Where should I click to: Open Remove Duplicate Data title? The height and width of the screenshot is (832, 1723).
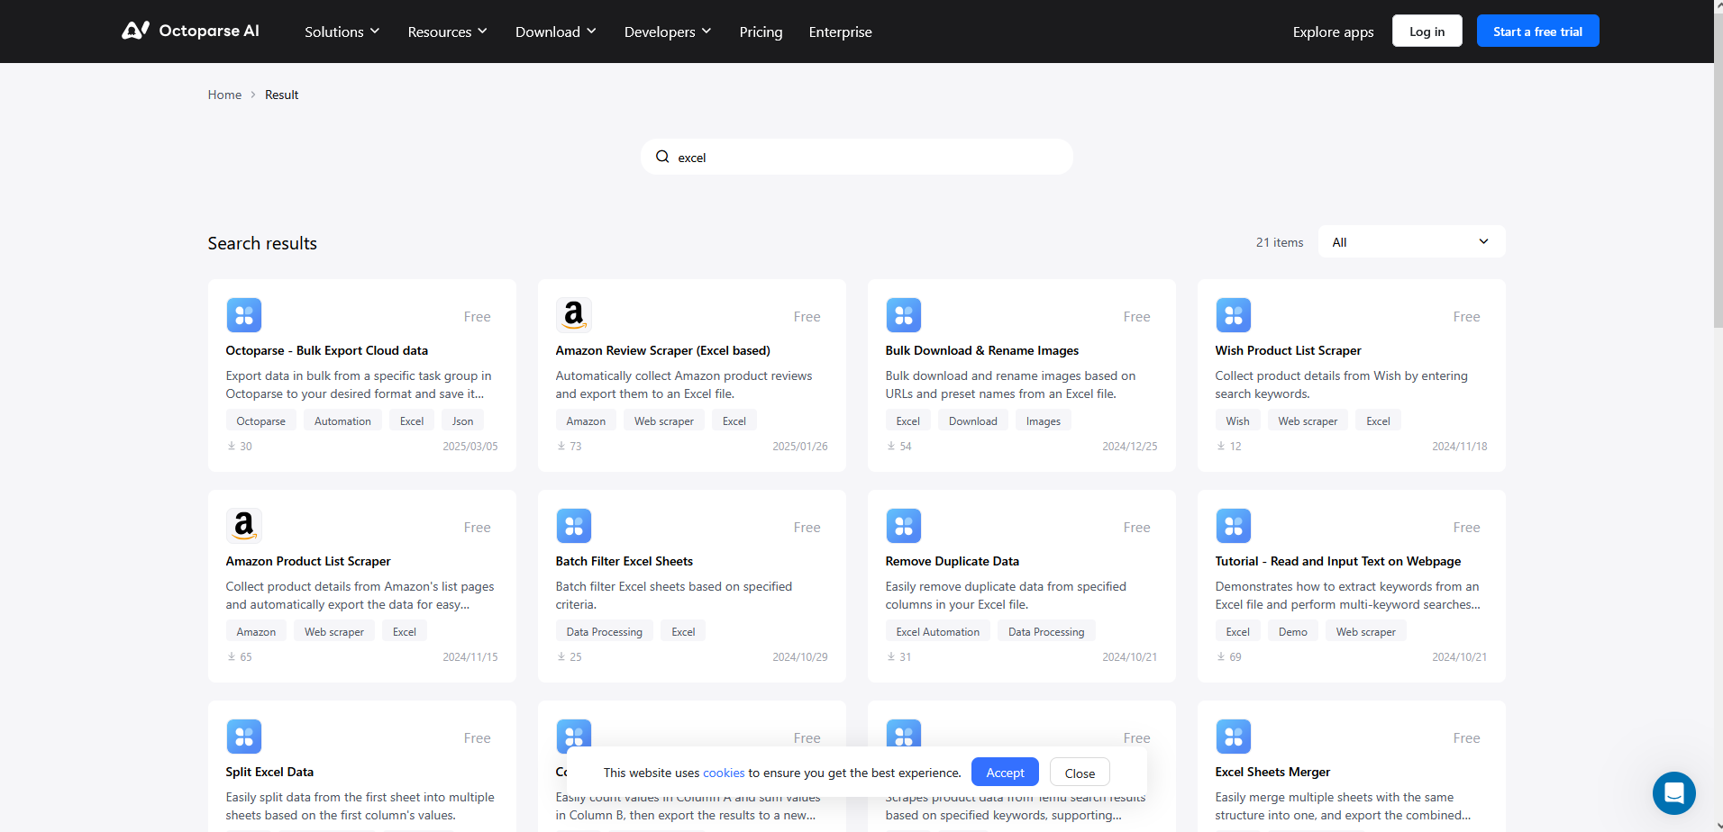[952, 561]
